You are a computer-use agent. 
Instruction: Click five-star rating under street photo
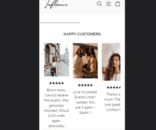[56, 83]
